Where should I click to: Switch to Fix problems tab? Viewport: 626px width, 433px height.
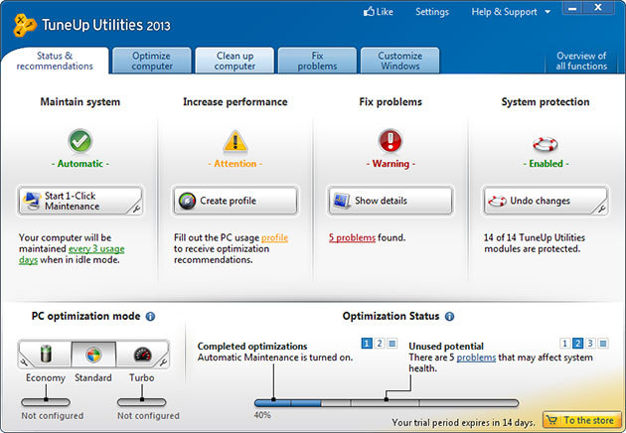[x=317, y=61]
